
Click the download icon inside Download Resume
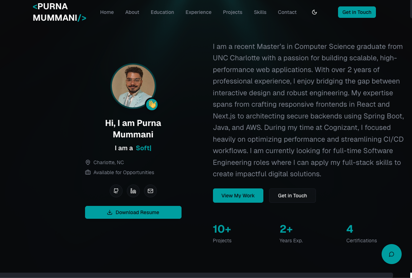pos(109,212)
